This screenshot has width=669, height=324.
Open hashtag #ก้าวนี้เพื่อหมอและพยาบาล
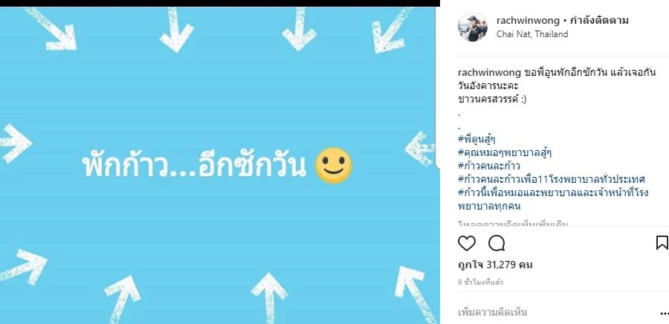point(553,199)
